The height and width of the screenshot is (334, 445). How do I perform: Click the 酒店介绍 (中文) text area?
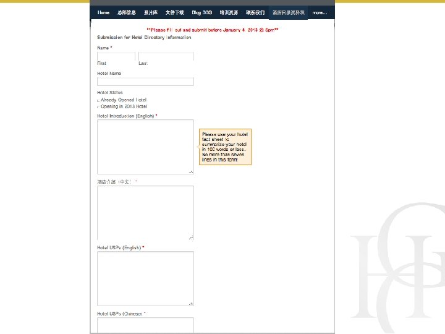145,213
